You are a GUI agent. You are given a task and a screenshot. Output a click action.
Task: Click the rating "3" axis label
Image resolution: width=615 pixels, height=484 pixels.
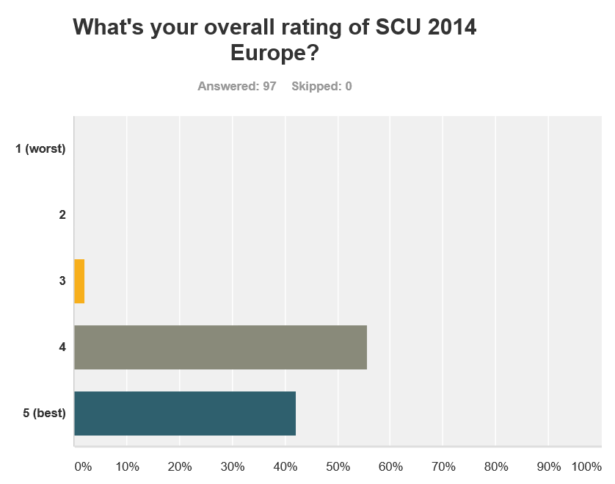(62, 281)
